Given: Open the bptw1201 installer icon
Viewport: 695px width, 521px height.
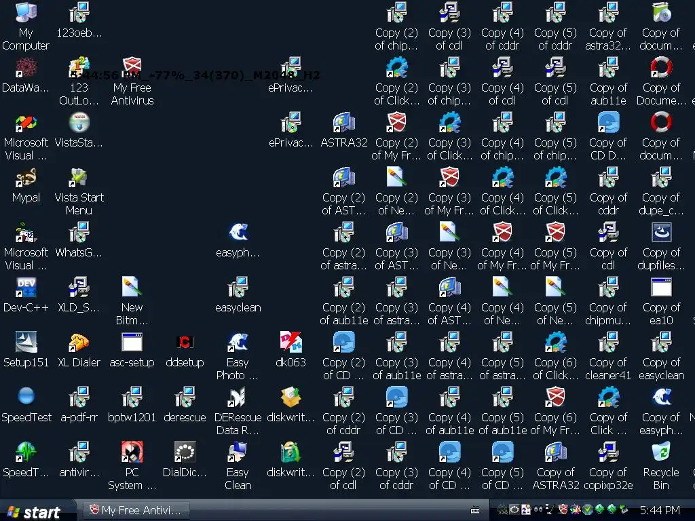Looking at the screenshot, I should tap(132, 397).
